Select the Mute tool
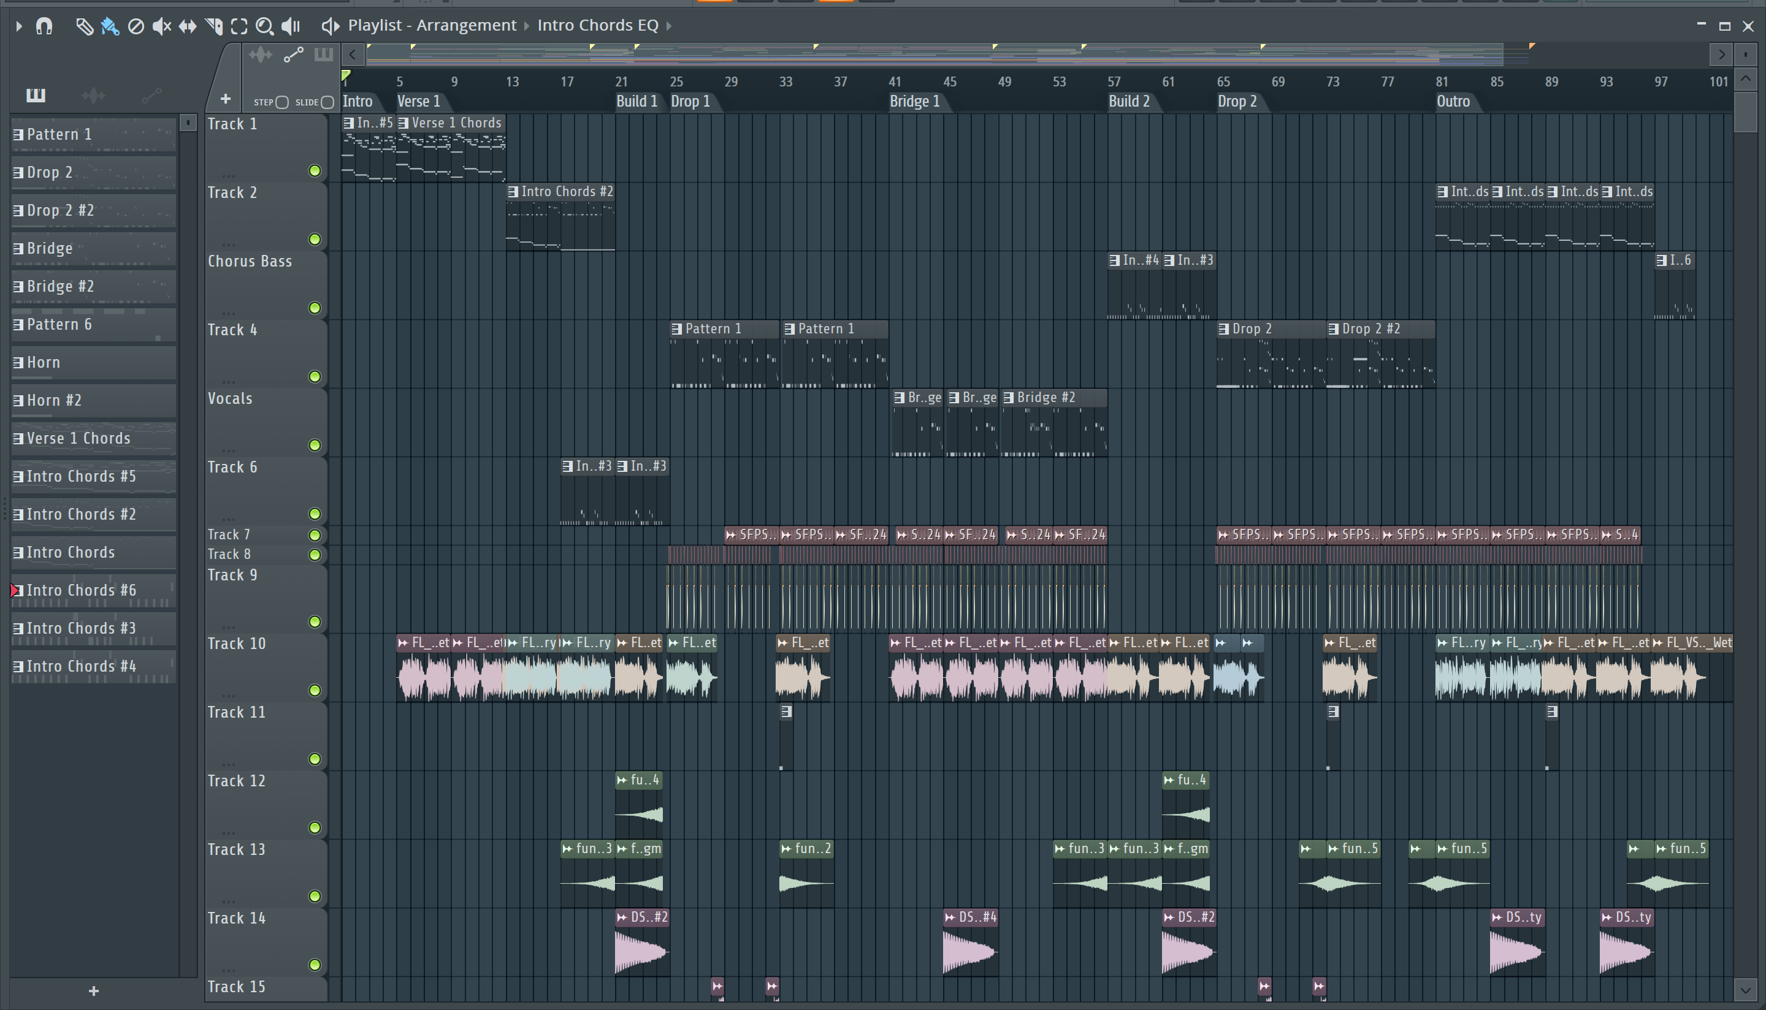This screenshot has width=1766, height=1010. coord(162,26)
